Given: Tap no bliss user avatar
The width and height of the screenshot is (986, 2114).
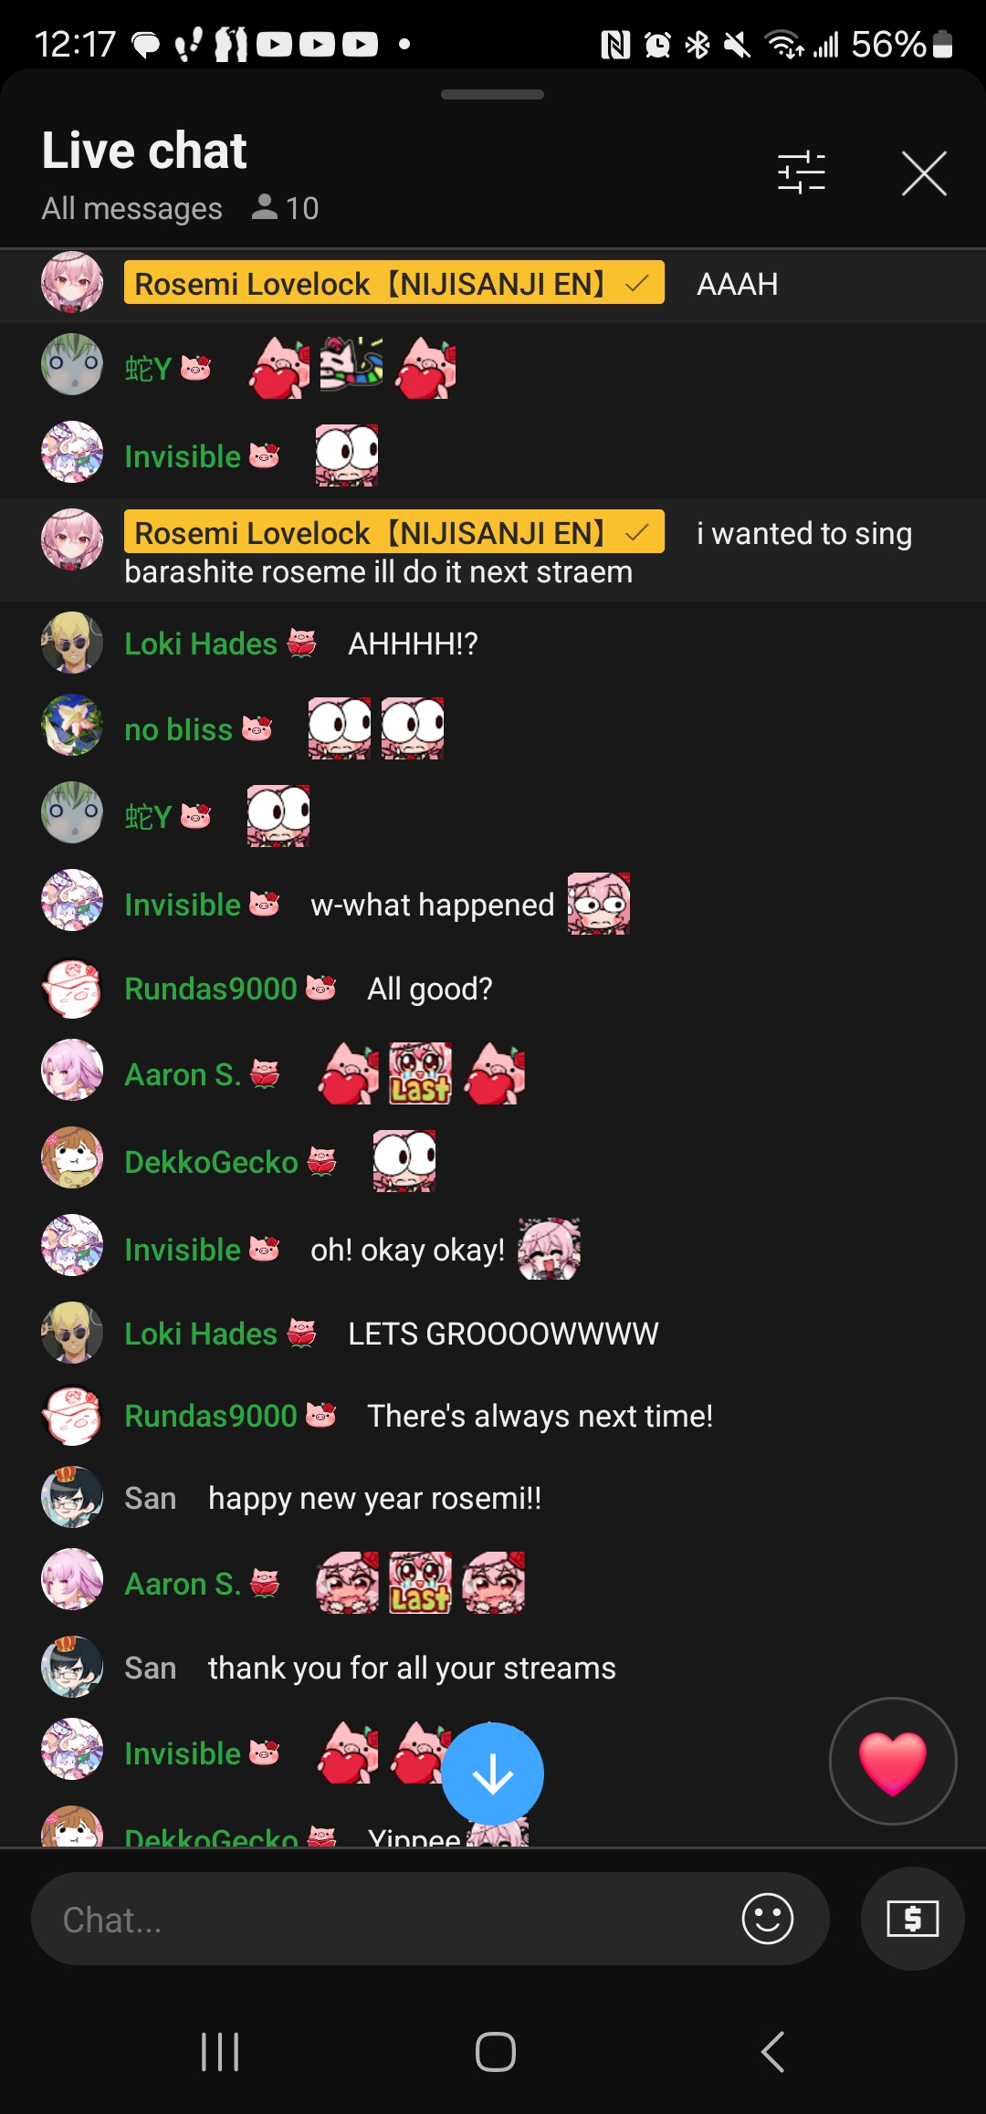Looking at the screenshot, I should (x=72, y=726).
